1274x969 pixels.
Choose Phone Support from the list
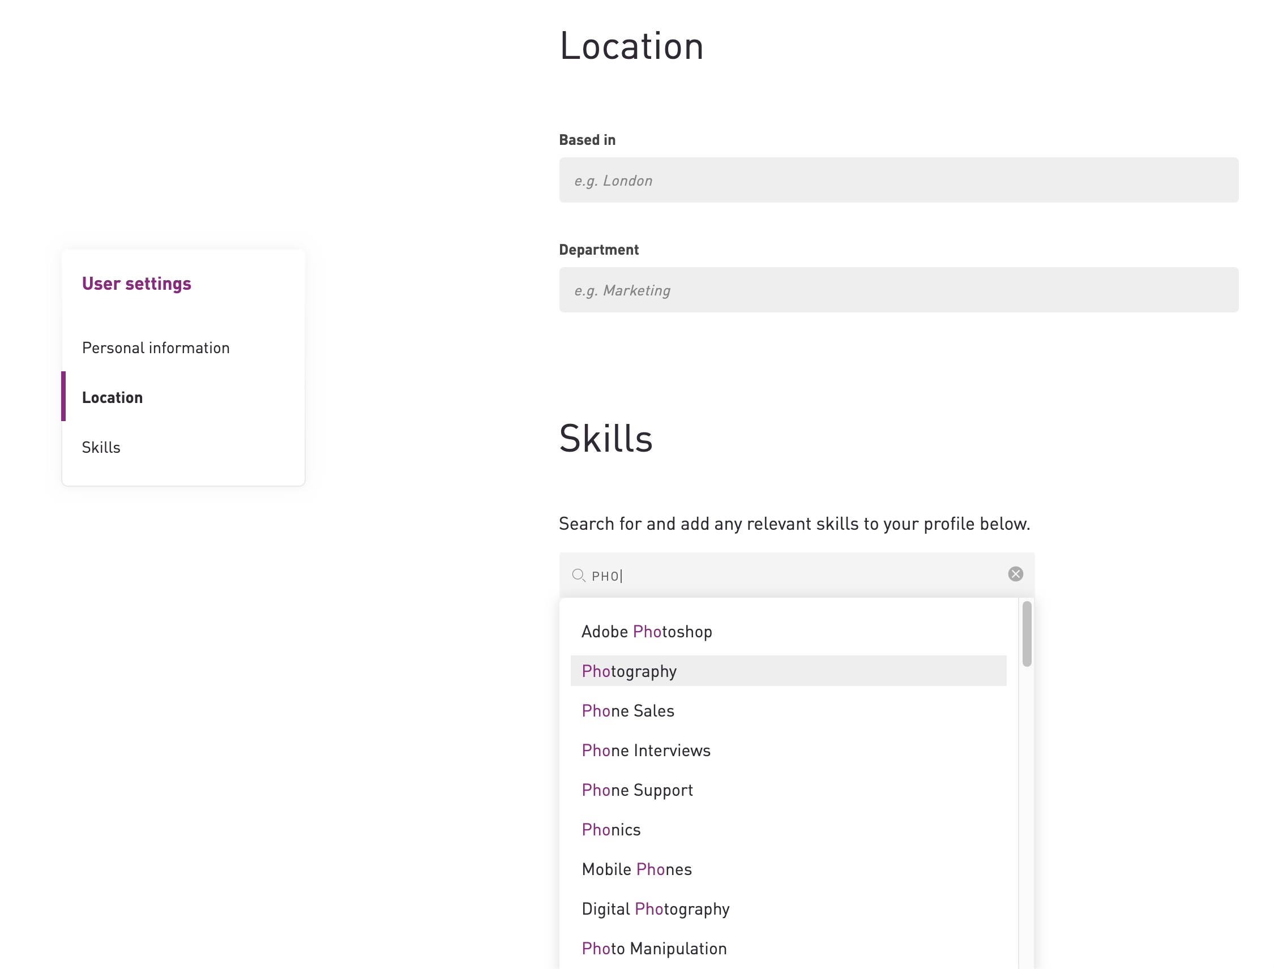(x=637, y=790)
